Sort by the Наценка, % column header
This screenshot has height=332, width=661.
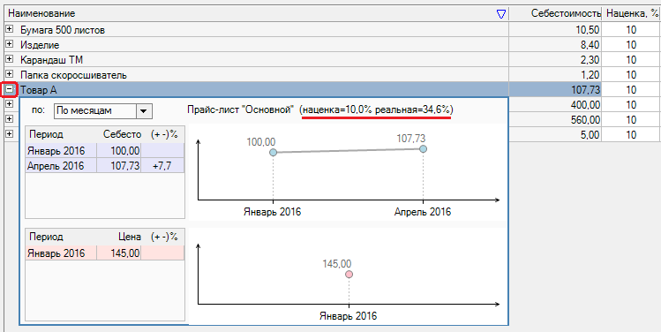(631, 13)
